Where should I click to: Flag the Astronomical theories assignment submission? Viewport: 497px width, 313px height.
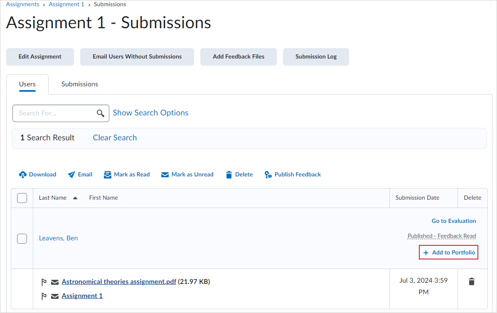(44, 281)
